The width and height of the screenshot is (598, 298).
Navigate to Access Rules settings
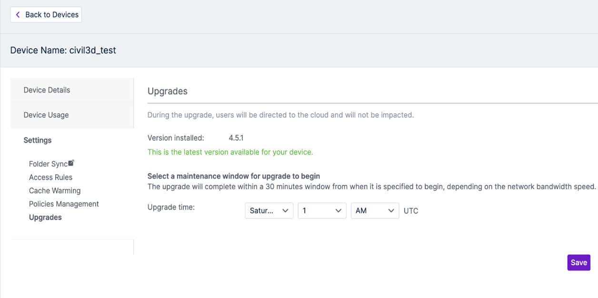click(50, 177)
